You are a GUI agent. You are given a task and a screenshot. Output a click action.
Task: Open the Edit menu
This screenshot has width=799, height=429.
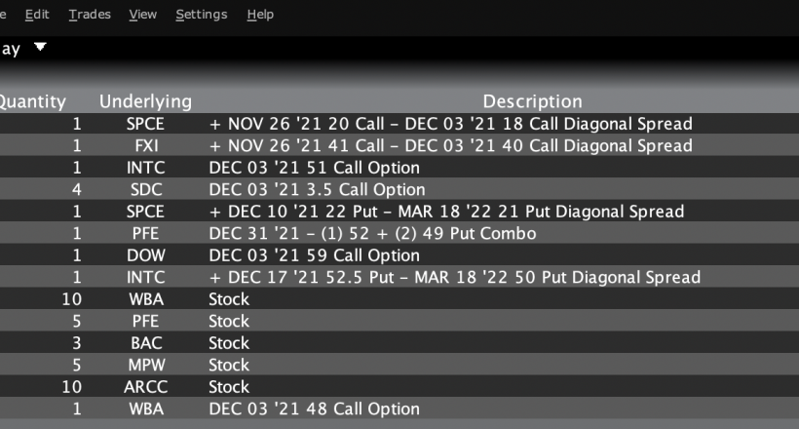(x=37, y=15)
